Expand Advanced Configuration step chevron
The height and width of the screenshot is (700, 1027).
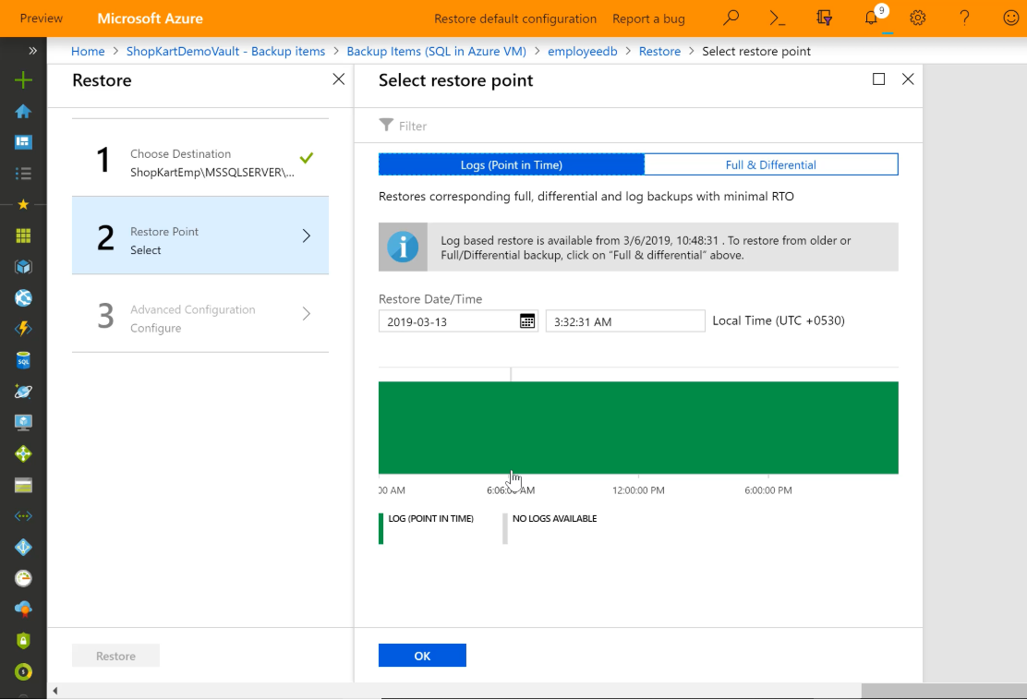306,314
